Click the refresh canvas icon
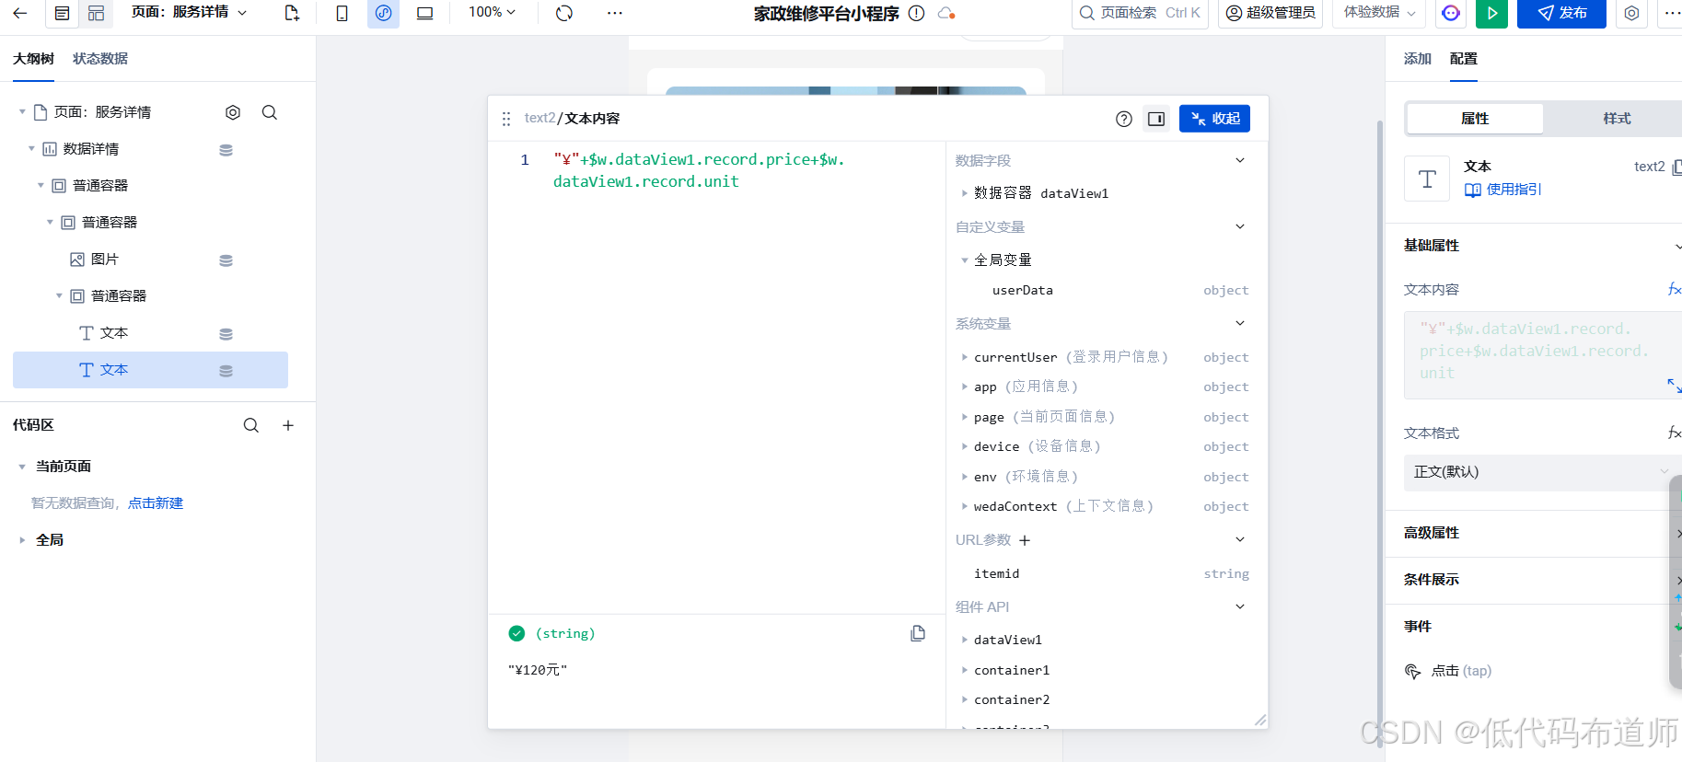The width and height of the screenshot is (1682, 762). (564, 13)
